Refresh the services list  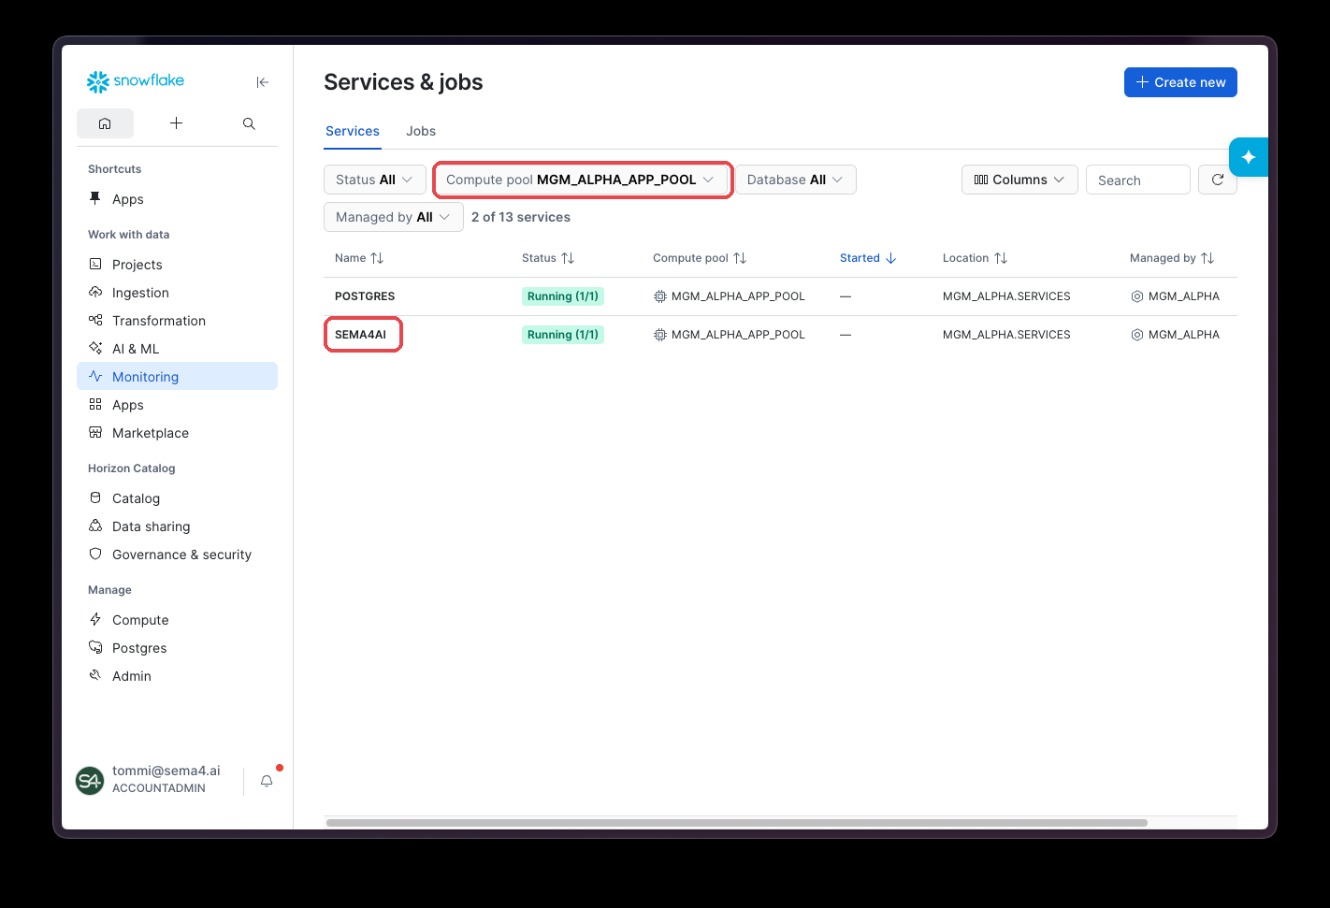(x=1218, y=180)
